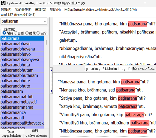
Task: Open the 閱讀(R) menu
Action: click(x=6, y=10)
